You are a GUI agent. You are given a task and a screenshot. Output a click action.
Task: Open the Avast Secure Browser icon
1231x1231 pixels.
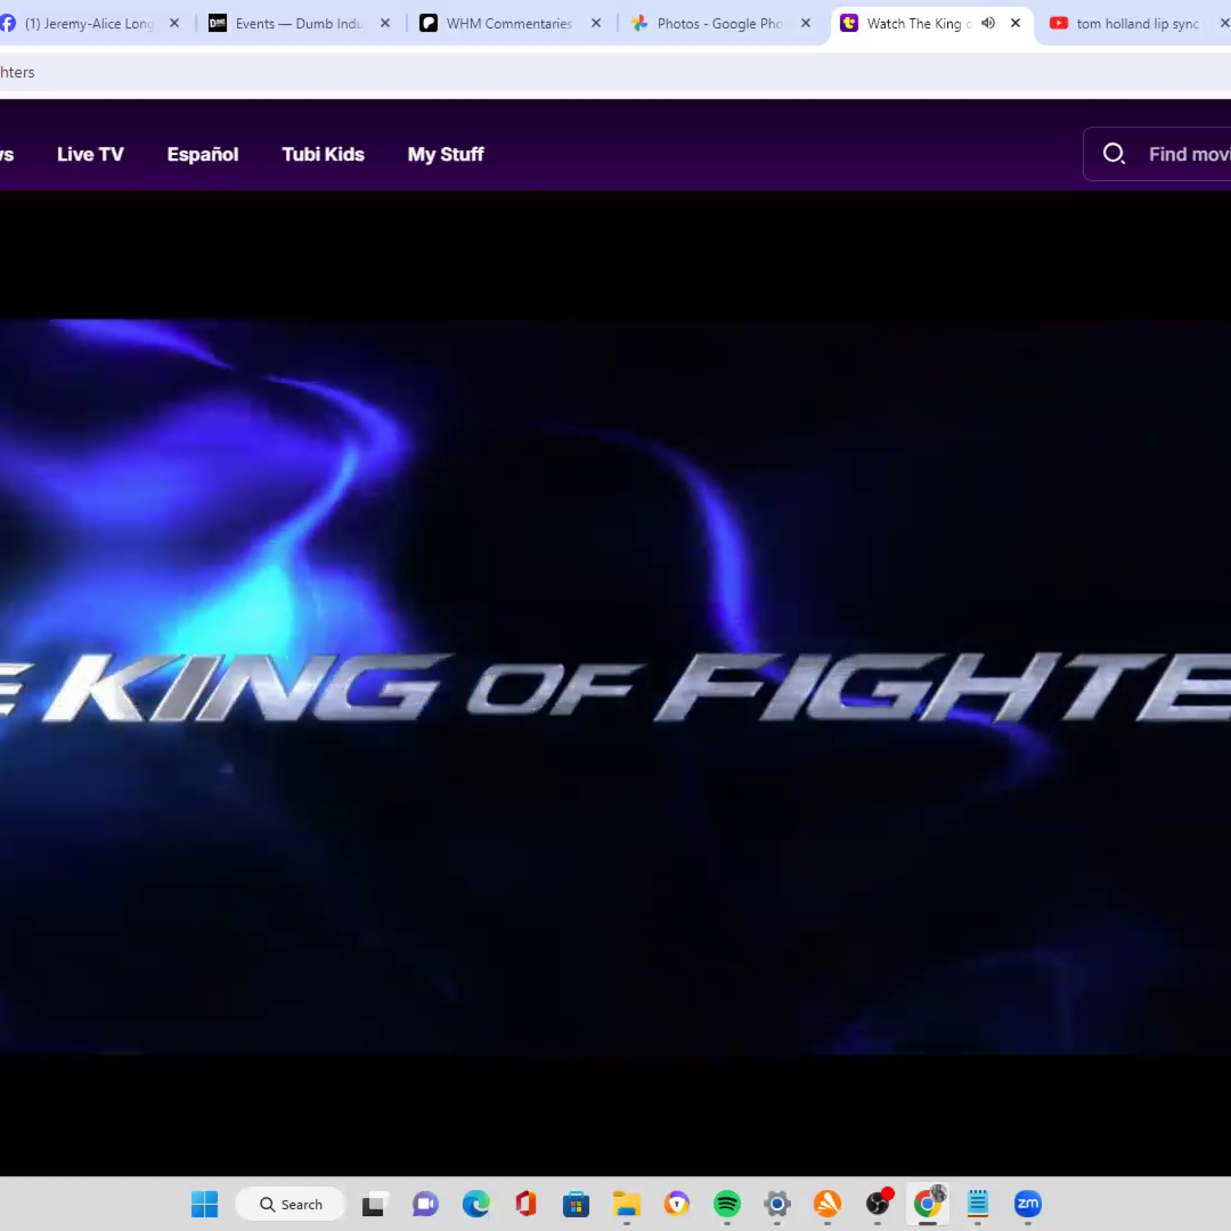[x=677, y=1204]
